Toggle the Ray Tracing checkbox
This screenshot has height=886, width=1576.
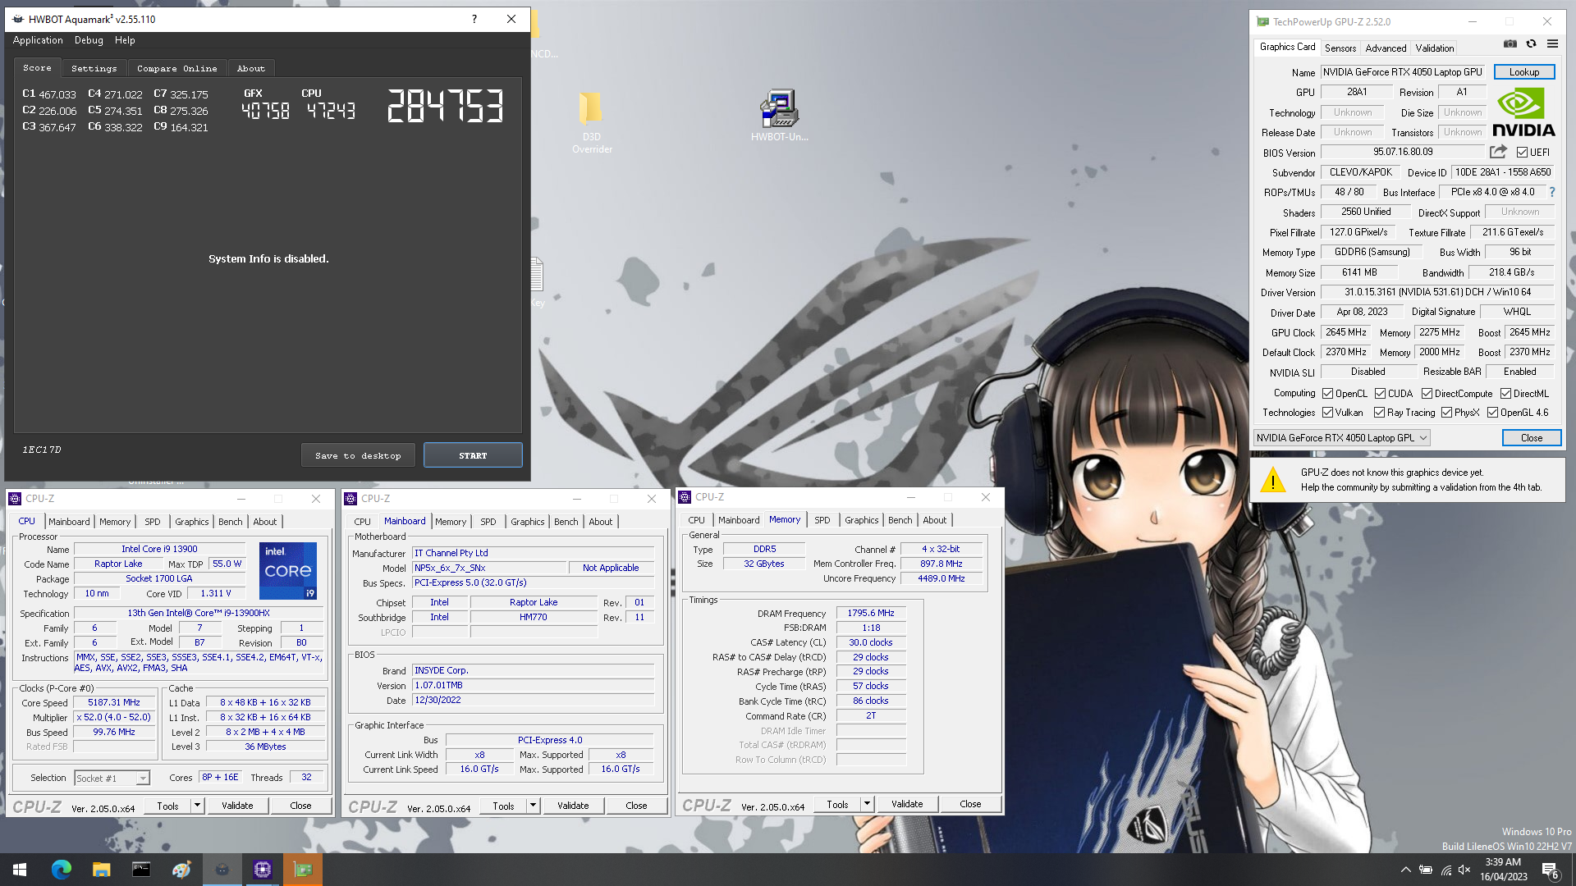(x=1379, y=413)
